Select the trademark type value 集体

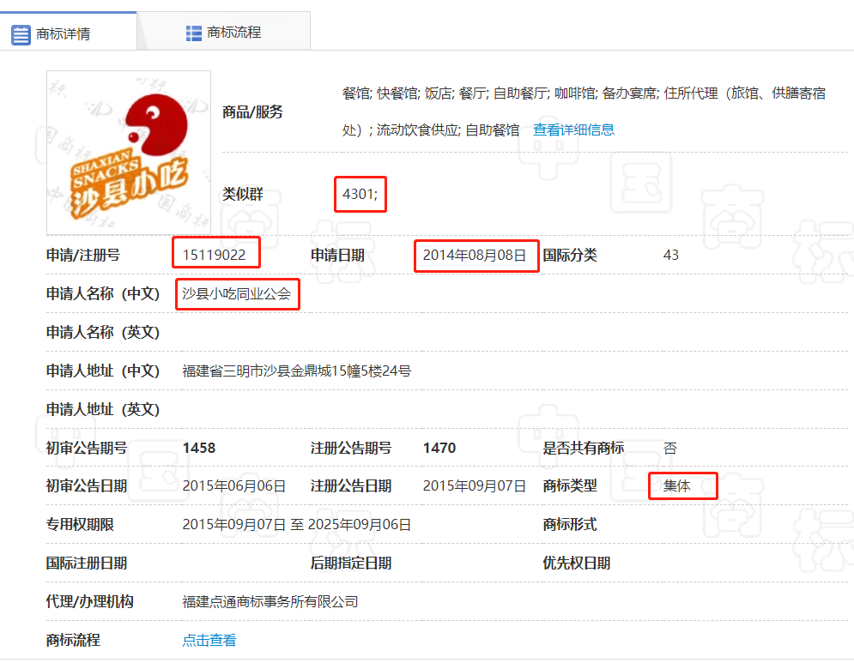[676, 485]
